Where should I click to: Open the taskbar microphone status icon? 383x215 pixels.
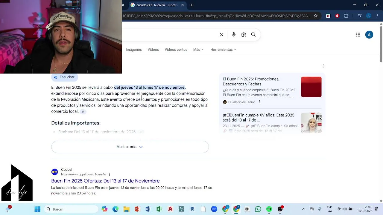(x=320, y=209)
